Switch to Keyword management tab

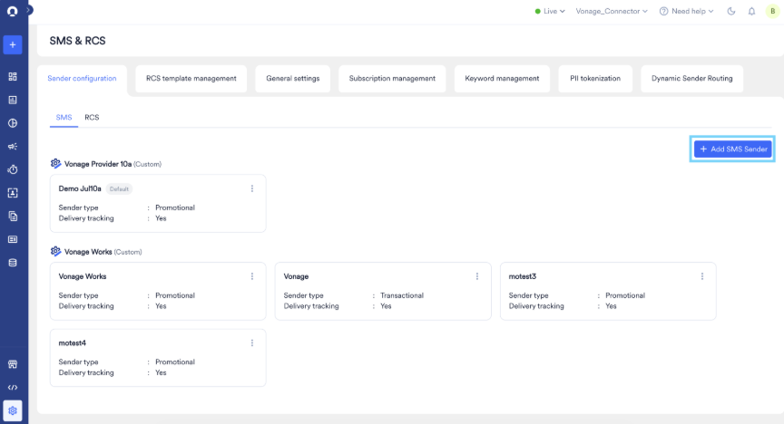502,79
